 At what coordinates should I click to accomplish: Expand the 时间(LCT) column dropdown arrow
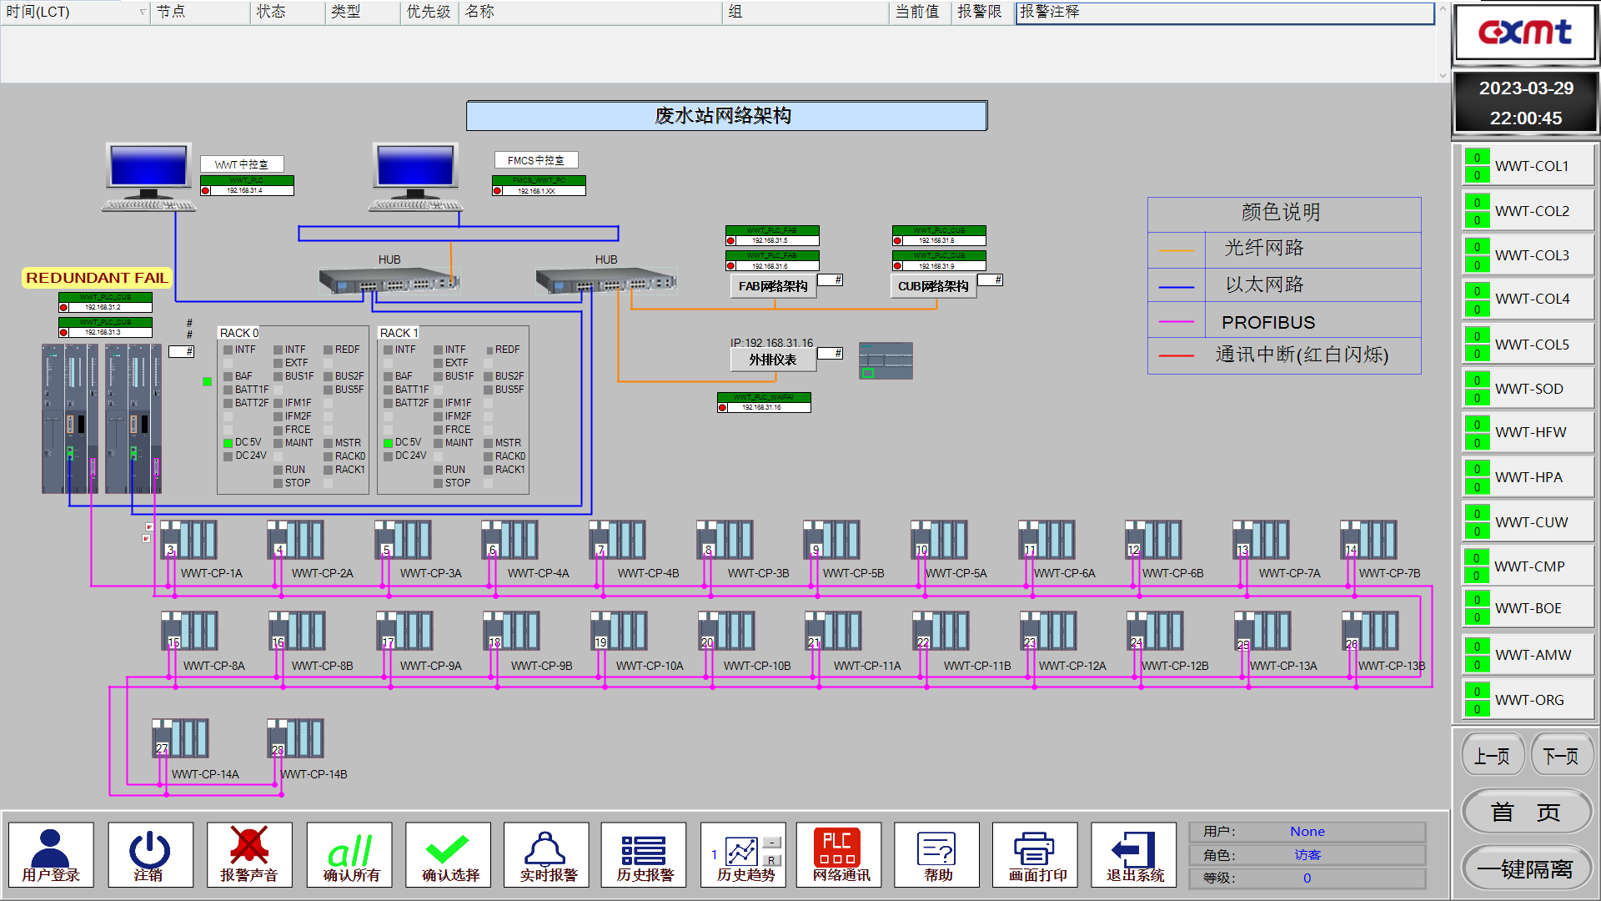click(x=143, y=12)
